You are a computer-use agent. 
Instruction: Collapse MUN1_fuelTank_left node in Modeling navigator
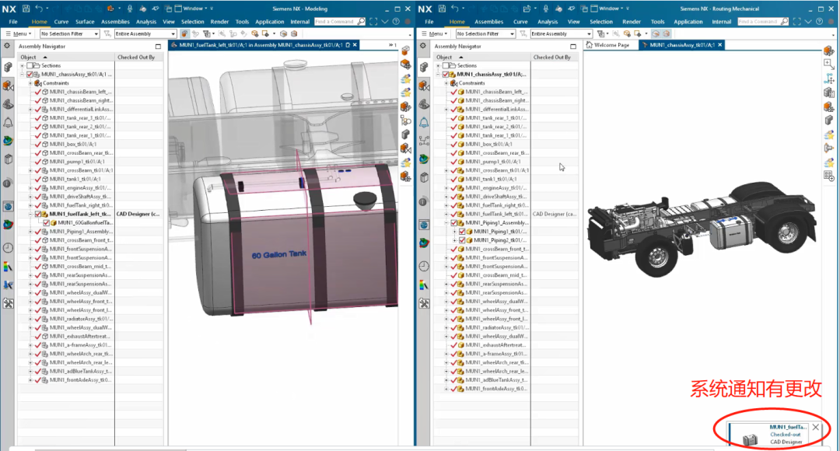tap(30, 214)
